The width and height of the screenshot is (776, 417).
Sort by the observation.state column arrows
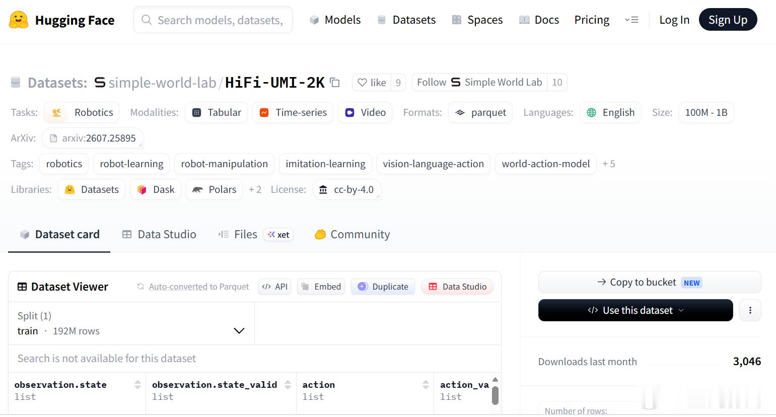(137, 385)
